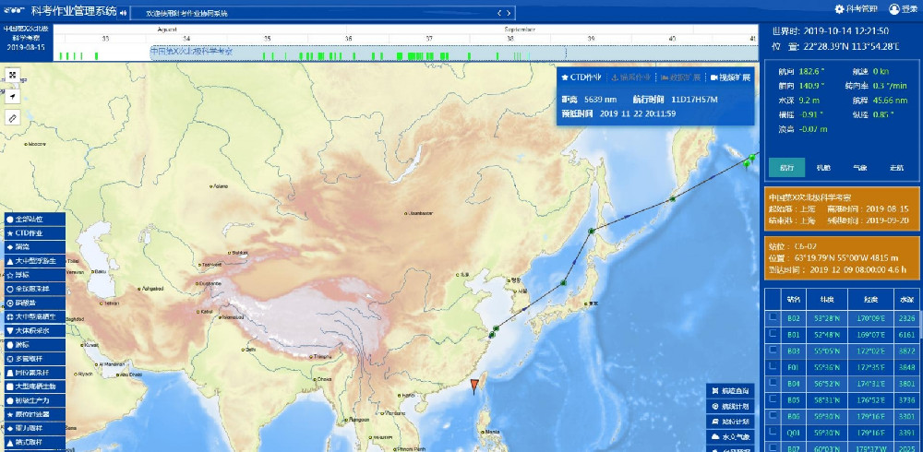This screenshot has height=452, width=923.
Task: Enable the checkbox for station Q01
Action: point(772,433)
